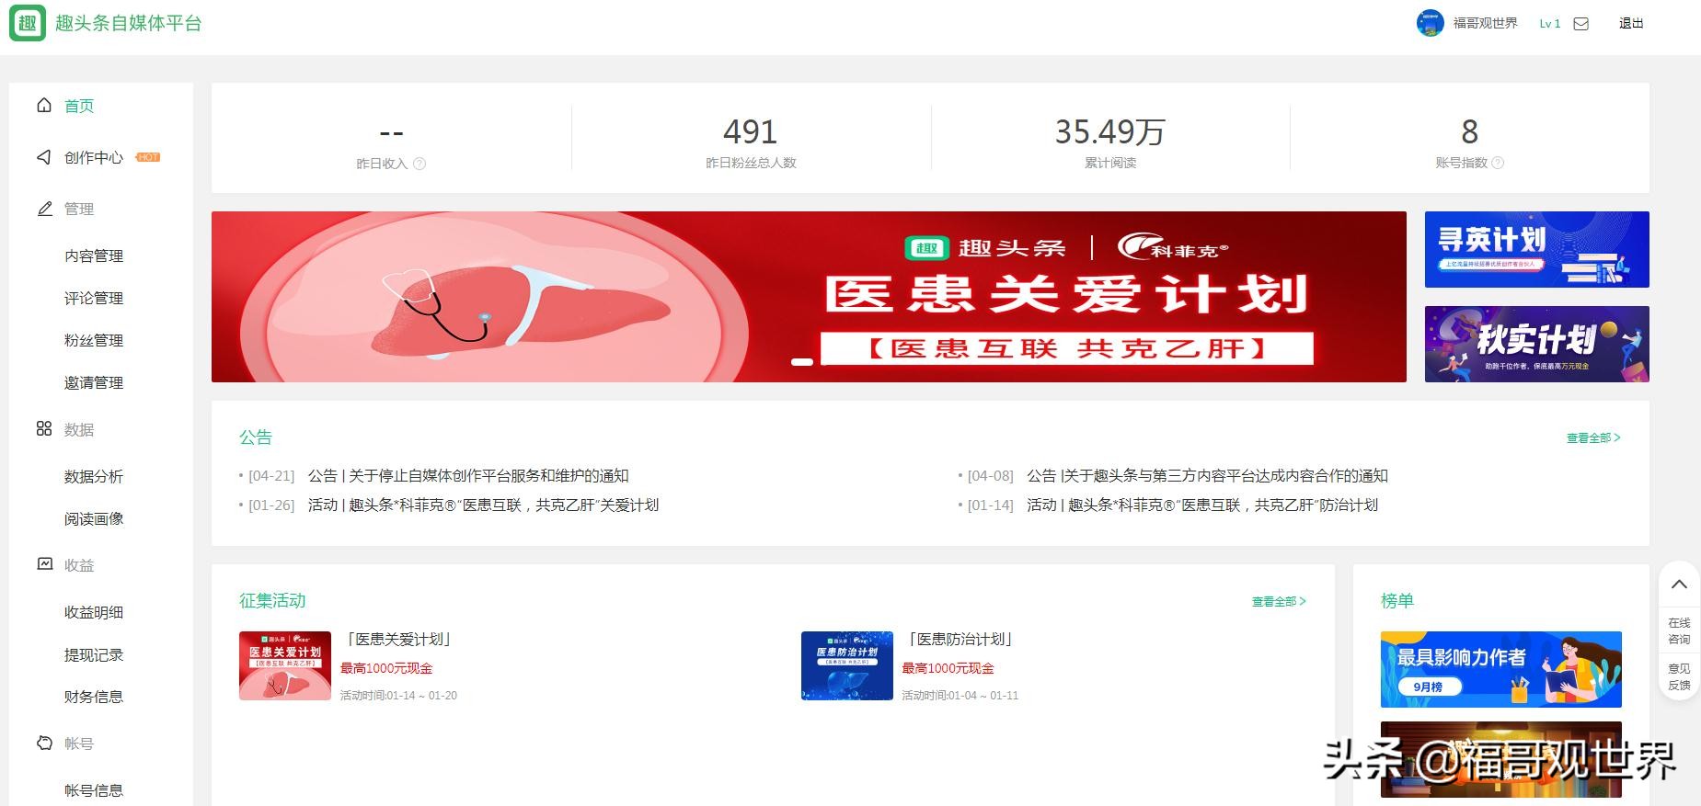This screenshot has height=806, width=1701.
Task: Go to 提现记录 in the sidebar
Action: pos(94,654)
